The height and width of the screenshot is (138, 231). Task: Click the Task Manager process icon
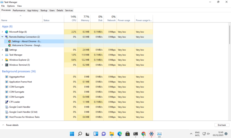click(x=7, y=55)
